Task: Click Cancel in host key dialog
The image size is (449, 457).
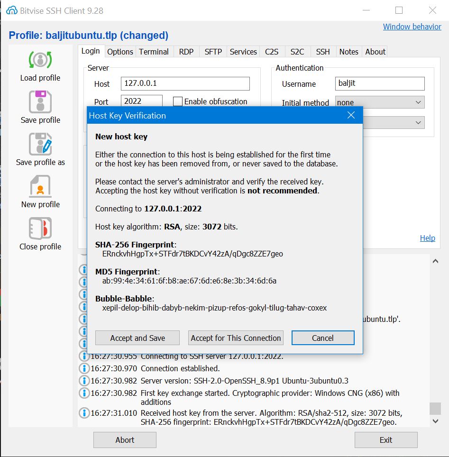Action: (323, 338)
